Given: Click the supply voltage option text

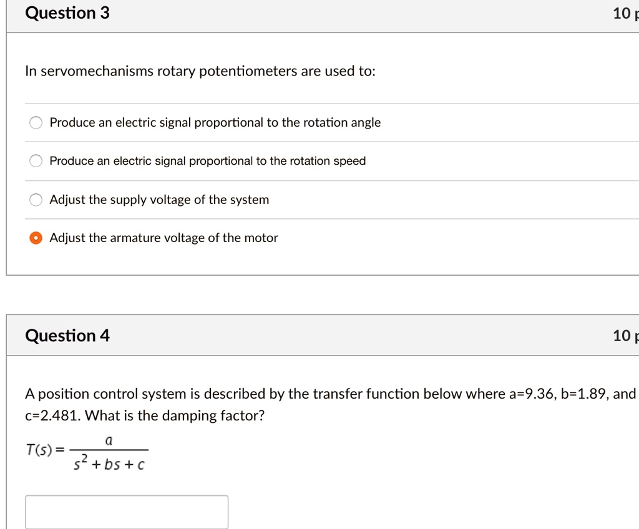Looking at the screenshot, I should coord(159,200).
